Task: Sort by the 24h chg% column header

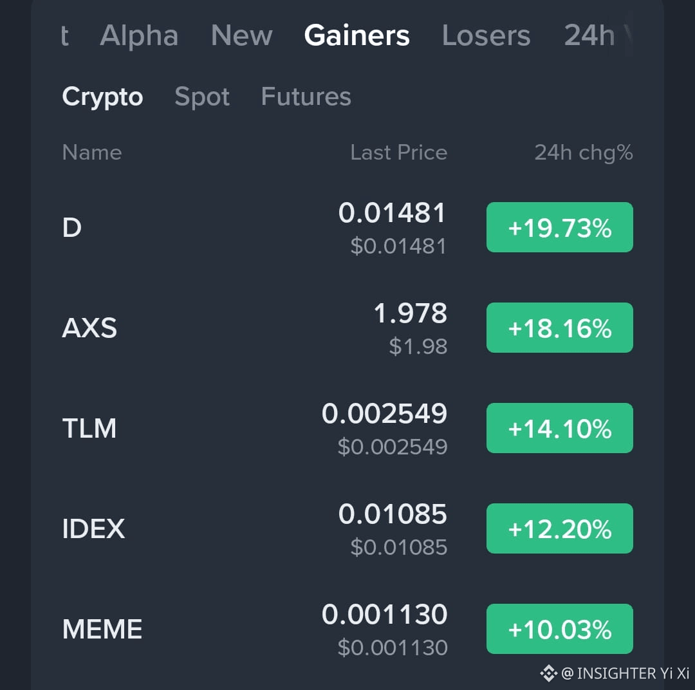Action: coord(583,153)
